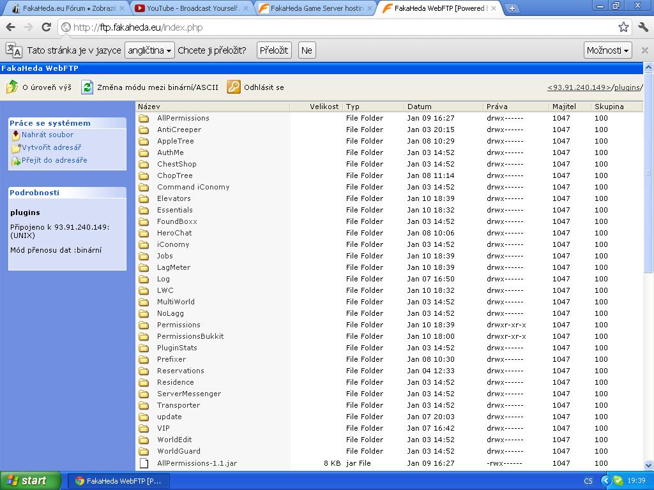This screenshot has height=490, width=654.
Task: Select the FakaHeda WebFTP browser tab
Action: [439, 8]
